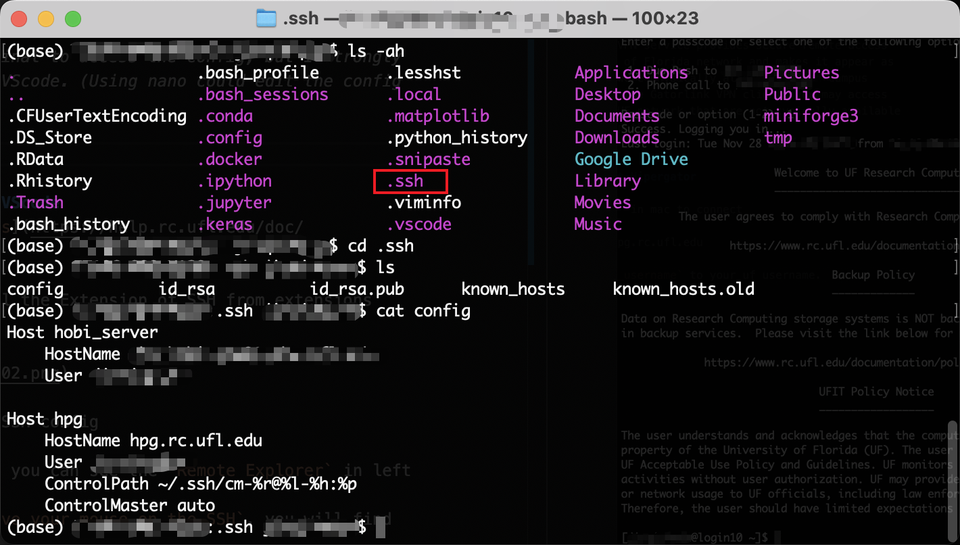Click the .keras directory name
Image resolution: width=960 pixels, height=545 pixels.
[225, 224]
